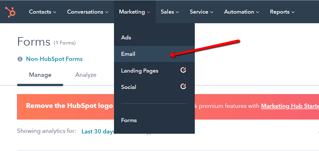Screen dimensions: 319x151
Task: Open the Automation dropdown
Action: [x=242, y=12]
